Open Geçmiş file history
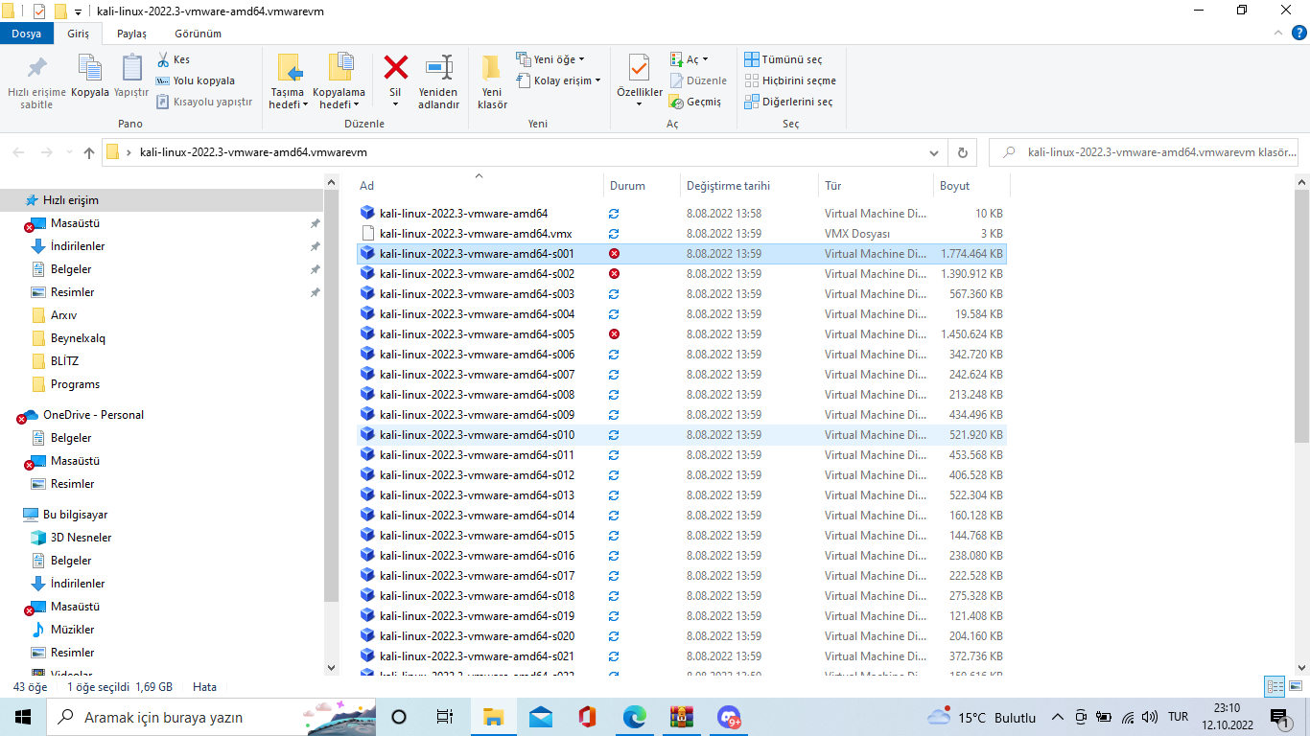1310x736 pixels. coord(695,102)
